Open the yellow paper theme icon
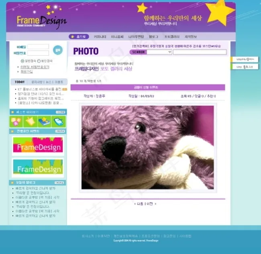 (30, 122)
